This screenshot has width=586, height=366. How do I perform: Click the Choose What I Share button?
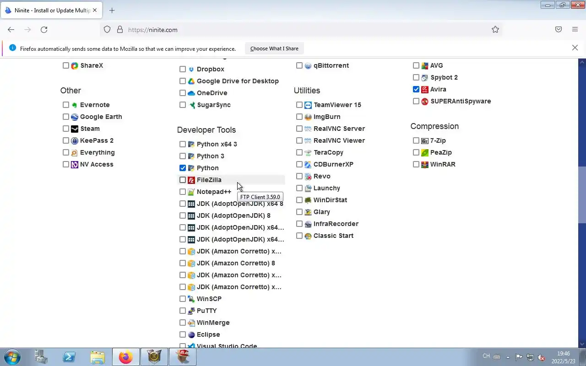274,48
